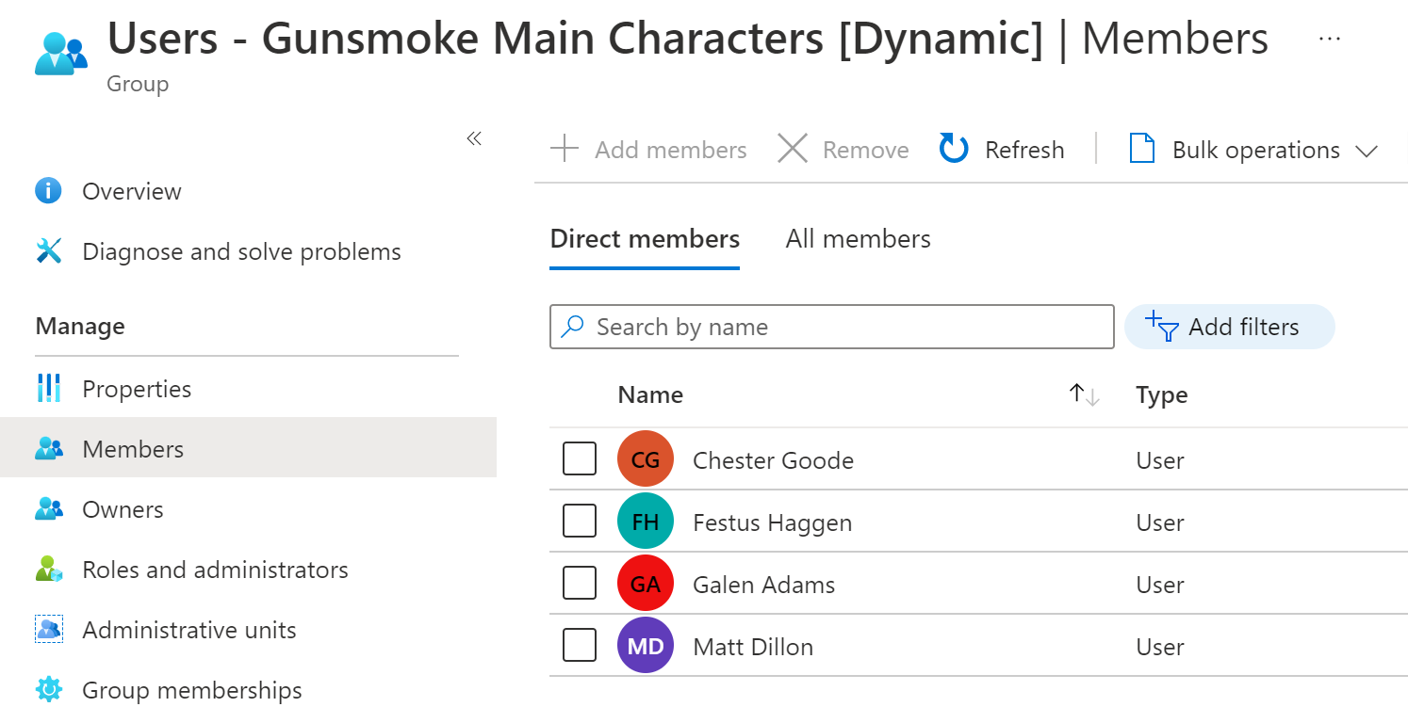
Task: Click inside the Search by name field
Action: (x=829, y=327)
